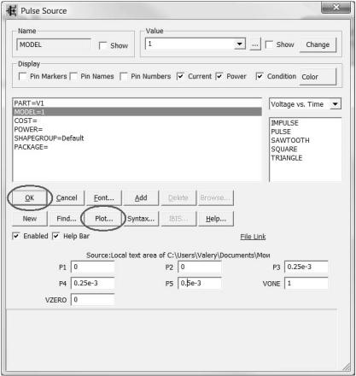Open the Color button

click(318, 77)
